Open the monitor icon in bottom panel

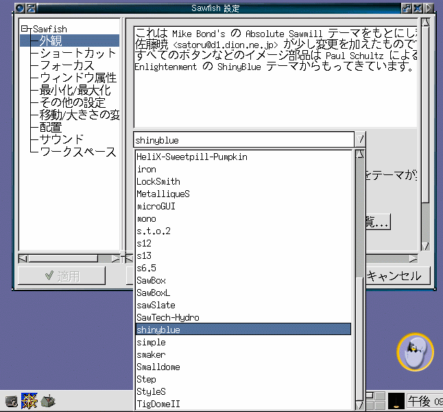(11, 401)
